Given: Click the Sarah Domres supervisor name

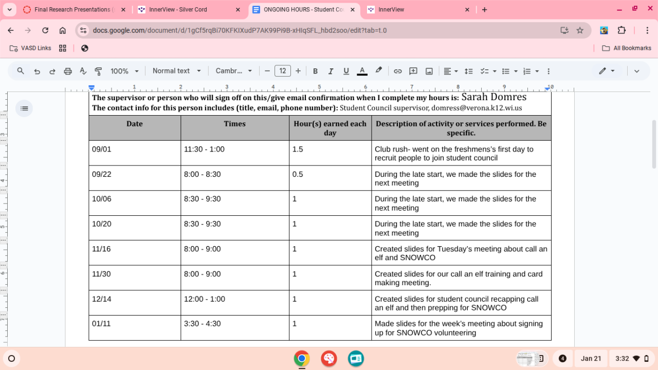Looking at the screenshot, I should pos(494,97).
